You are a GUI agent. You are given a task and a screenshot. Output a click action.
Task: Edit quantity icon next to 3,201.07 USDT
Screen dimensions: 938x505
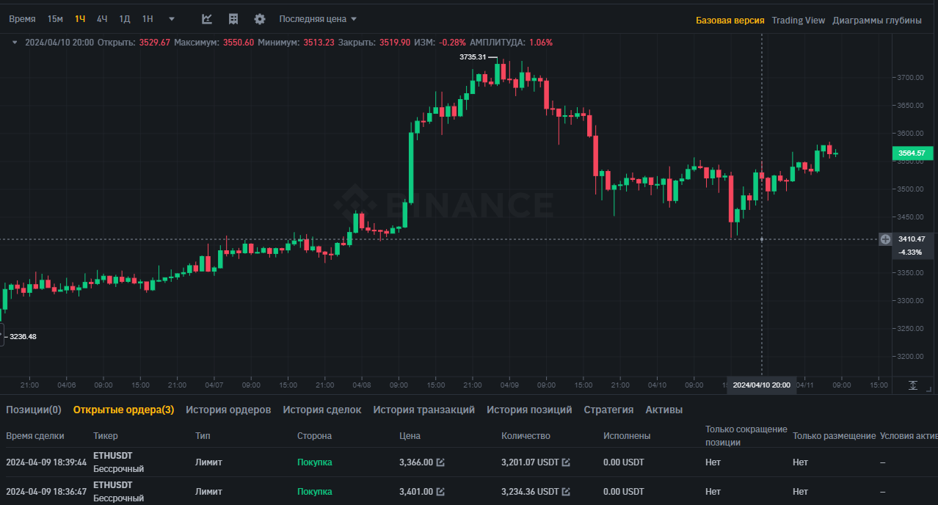566,462
